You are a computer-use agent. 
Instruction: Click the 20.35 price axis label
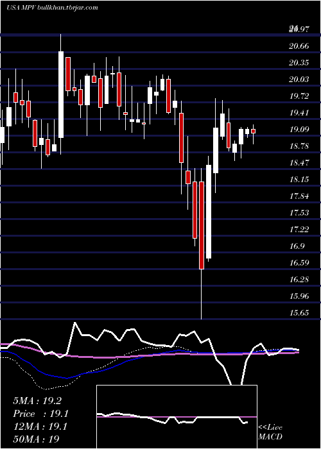[299, 62]
